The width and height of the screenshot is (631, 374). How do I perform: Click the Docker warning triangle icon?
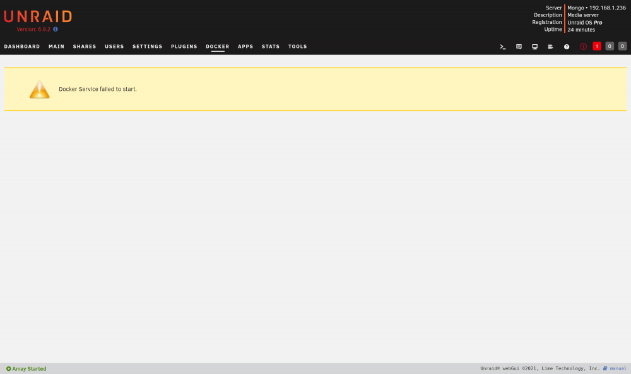tap(39, 90)
